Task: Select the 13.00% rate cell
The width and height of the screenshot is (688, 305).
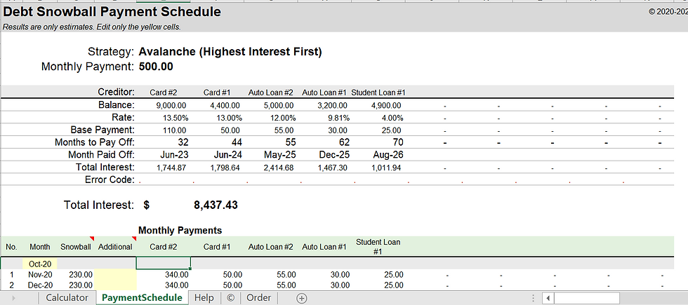Action: coord(230,118)
